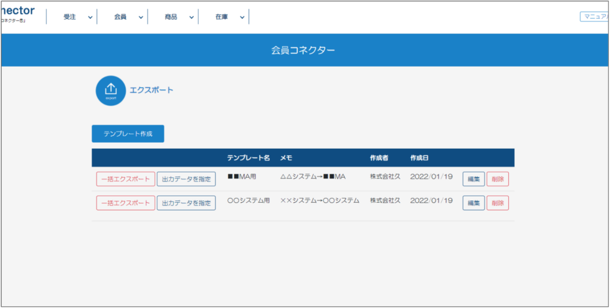Click the 会員コネクター page title
Viewport: 610px width, 308px height.
click(x=303, y=50)
